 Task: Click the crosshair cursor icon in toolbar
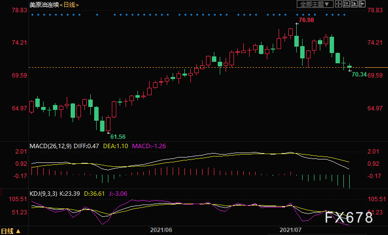[x=338, y=4]
